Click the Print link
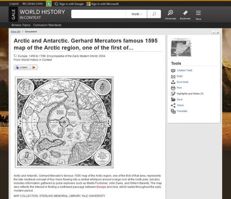 click(179, 88)
